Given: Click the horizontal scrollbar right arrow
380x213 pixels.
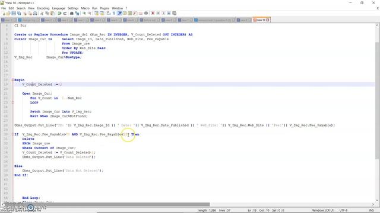Looking at the screenshot, I should 373,204.
